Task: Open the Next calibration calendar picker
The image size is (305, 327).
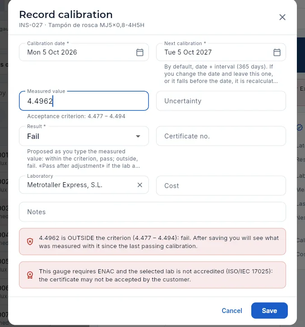Action: [x=277, y=52]
